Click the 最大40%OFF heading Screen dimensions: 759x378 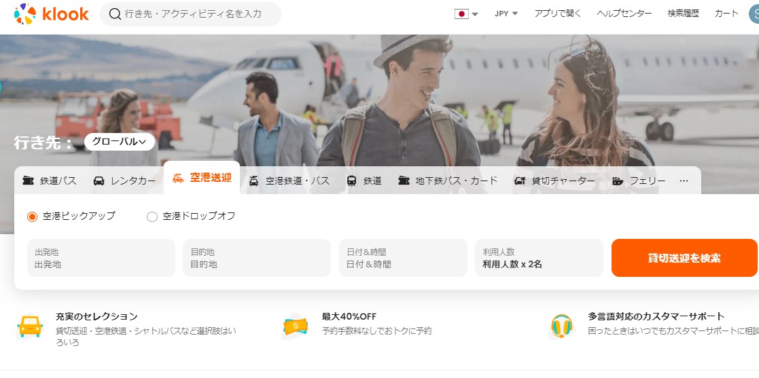349,317
